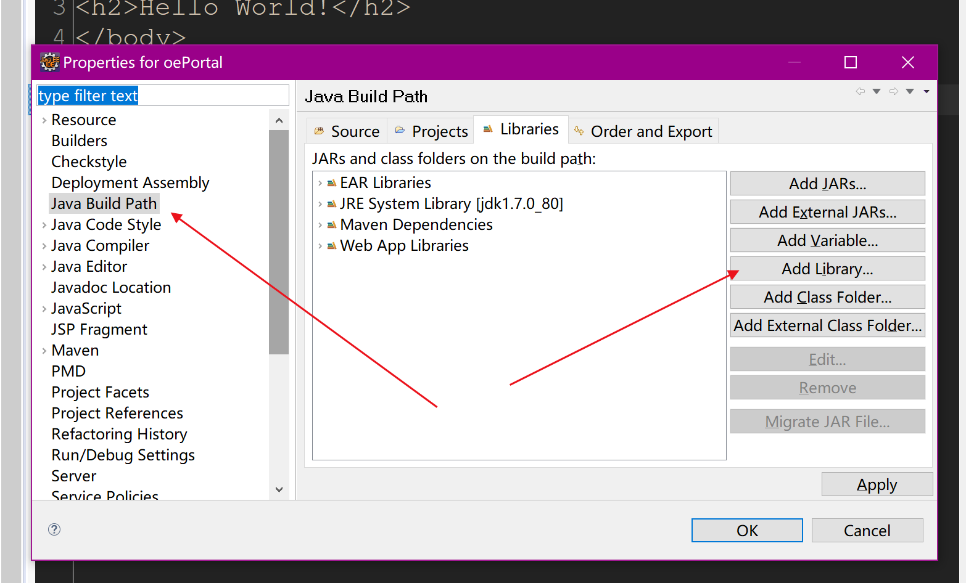Screen dimensions: 966x583
Task: Apply the build path changes
Action: [877, 484]
